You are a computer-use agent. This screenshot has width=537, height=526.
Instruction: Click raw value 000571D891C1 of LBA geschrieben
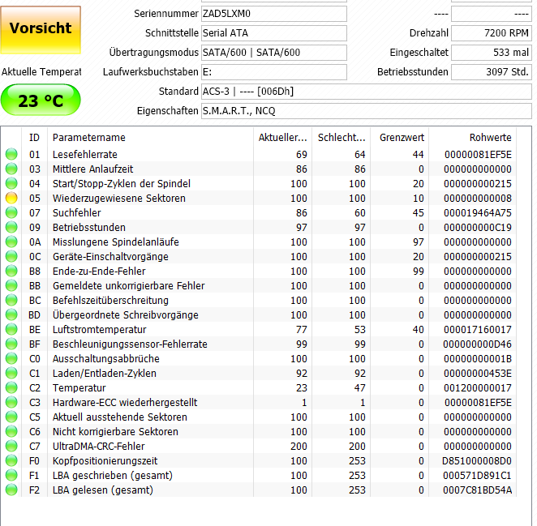click(477, 476)
